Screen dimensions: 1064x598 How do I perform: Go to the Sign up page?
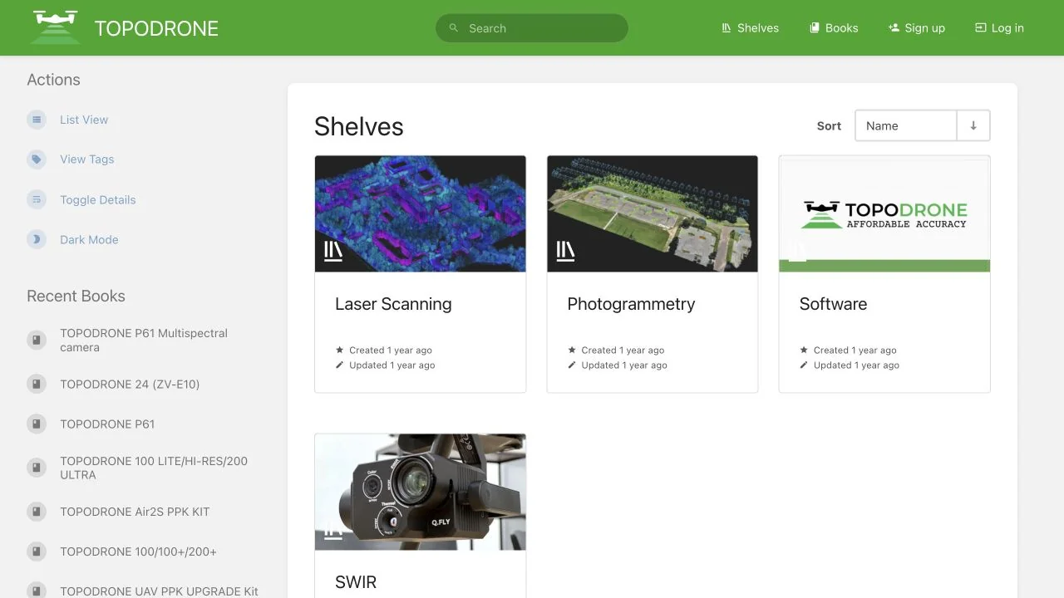[x=917, y=28]
